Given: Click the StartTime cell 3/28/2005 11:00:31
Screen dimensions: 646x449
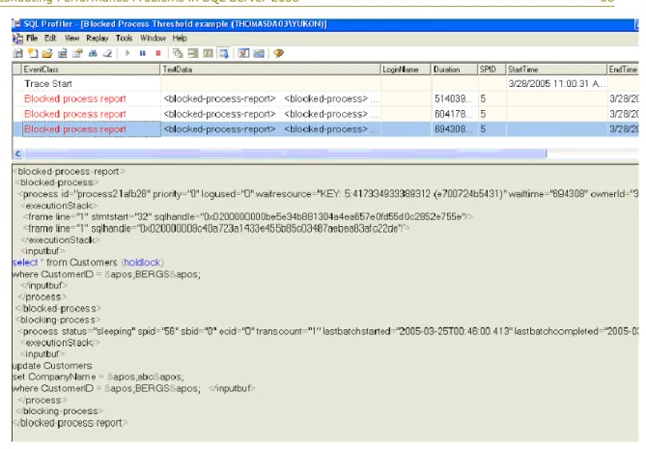Looking at the screenshot, I should (556, 84).
